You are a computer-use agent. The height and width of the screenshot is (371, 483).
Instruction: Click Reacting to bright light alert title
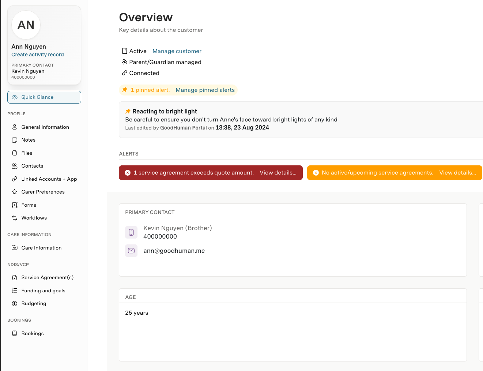coord(165,111)
